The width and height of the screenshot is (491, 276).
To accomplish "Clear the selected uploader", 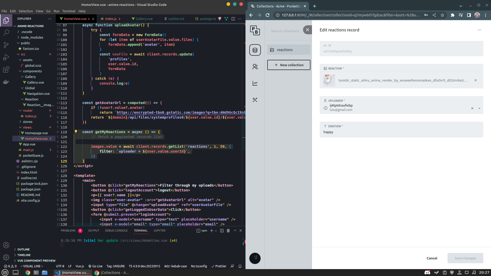I will click(x=472, y=108).
